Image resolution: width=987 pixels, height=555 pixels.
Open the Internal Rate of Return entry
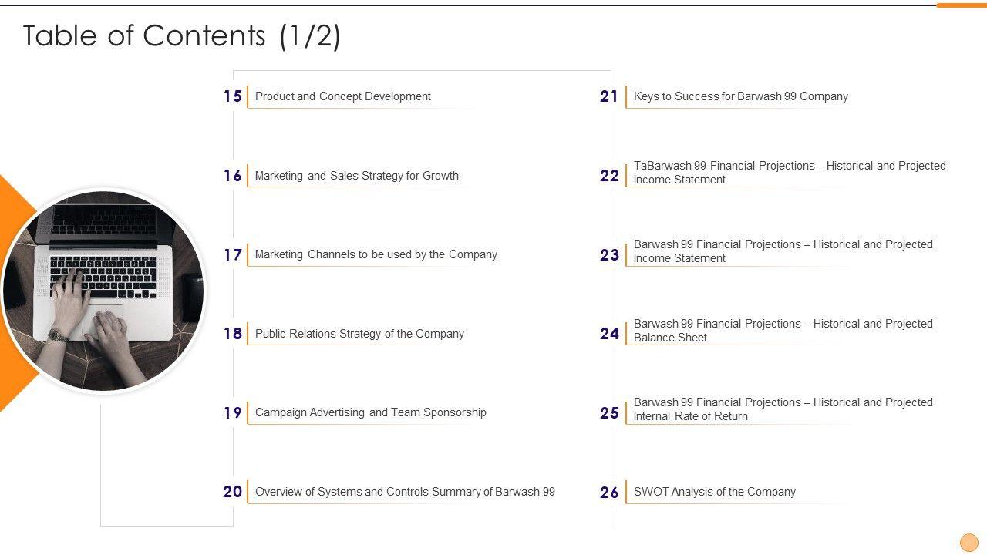783,409
